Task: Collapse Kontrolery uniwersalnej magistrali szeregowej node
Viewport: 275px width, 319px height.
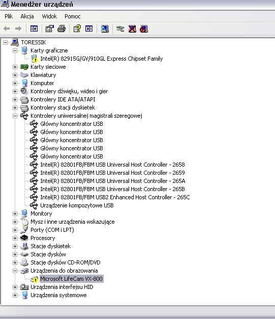Action: click(15, 116)
